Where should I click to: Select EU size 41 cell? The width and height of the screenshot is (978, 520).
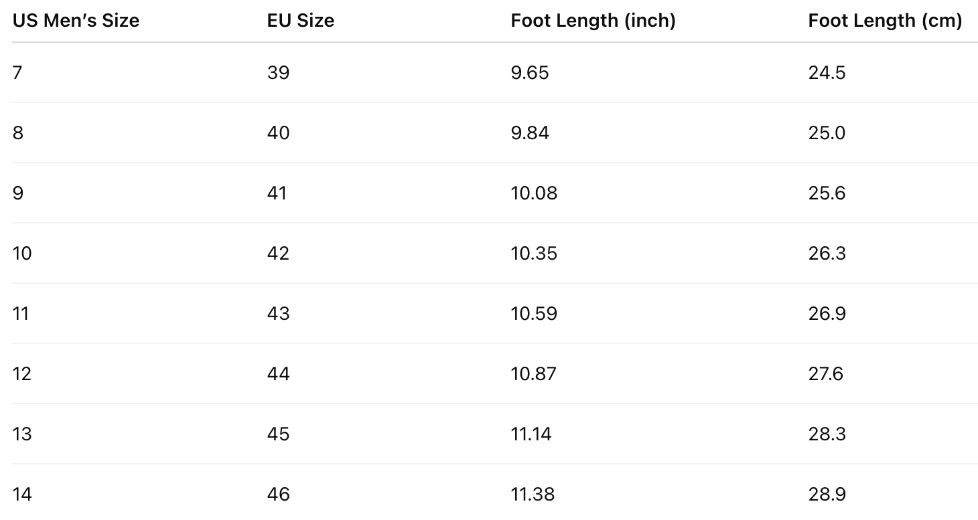tap(277, 193)
